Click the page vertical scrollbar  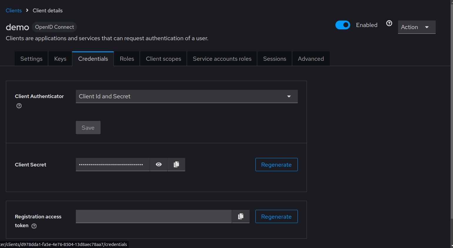[x=452, y=112]
